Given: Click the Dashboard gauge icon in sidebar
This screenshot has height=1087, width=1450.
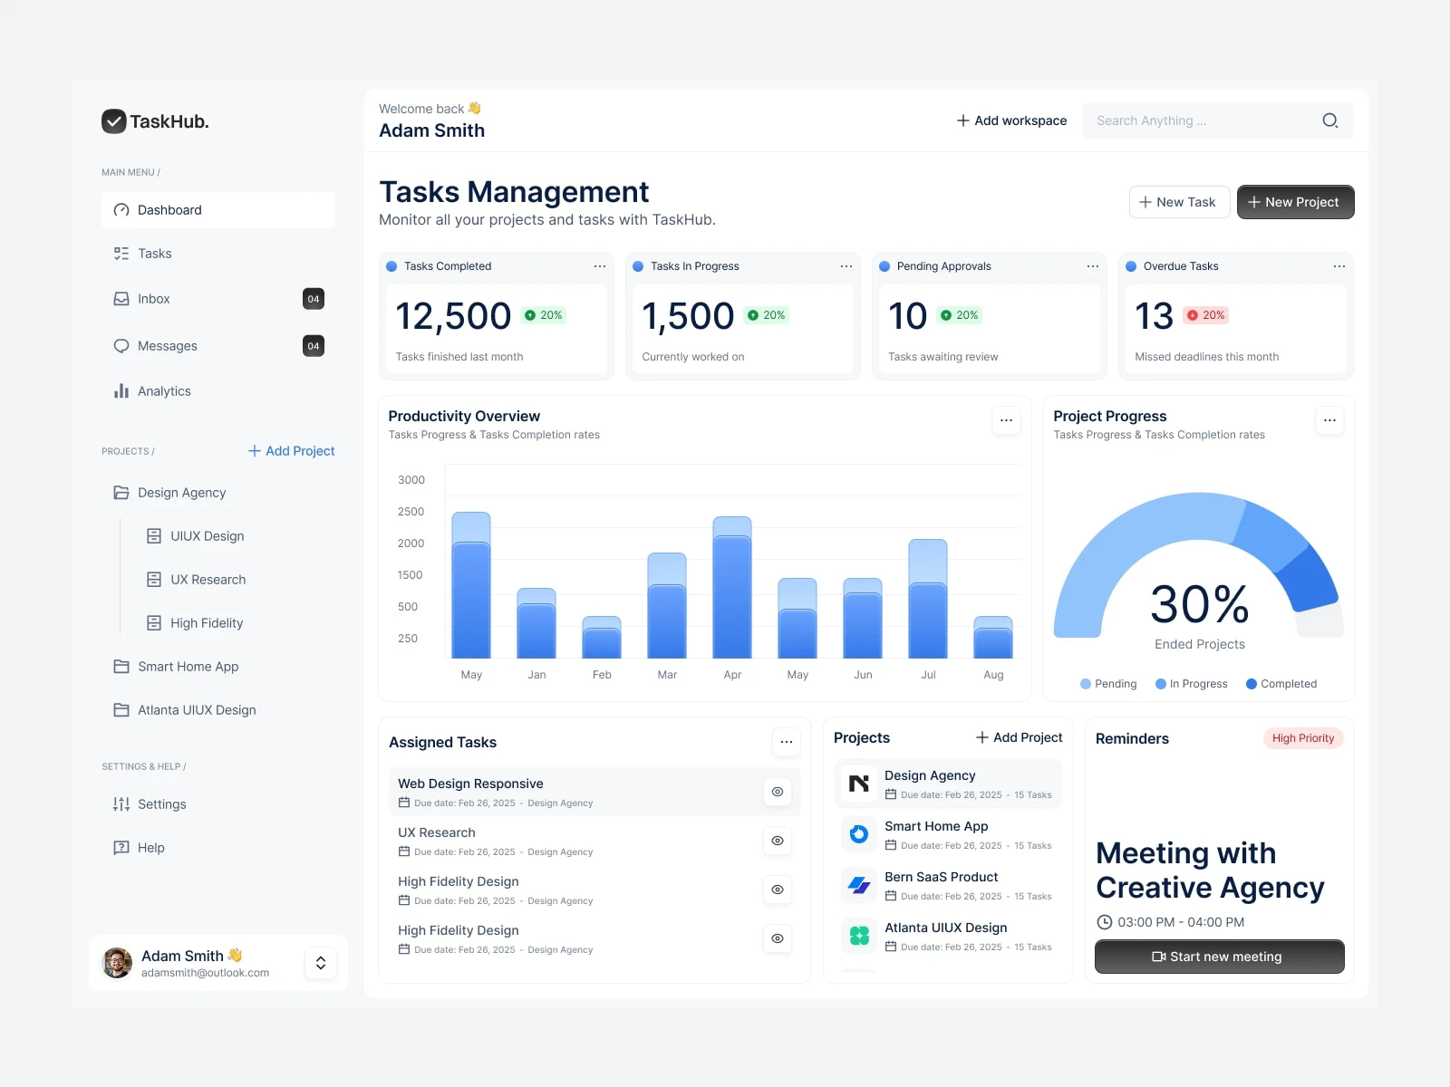Looking at the screenshot, I should click(121, 210).
